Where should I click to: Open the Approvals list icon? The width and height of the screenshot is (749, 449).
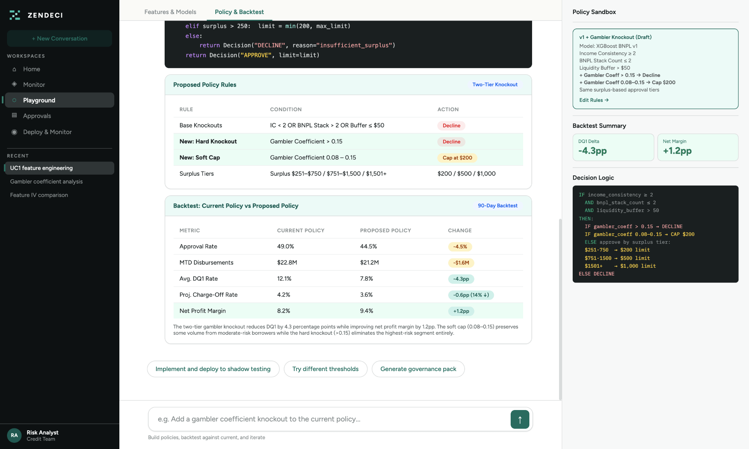14,116
